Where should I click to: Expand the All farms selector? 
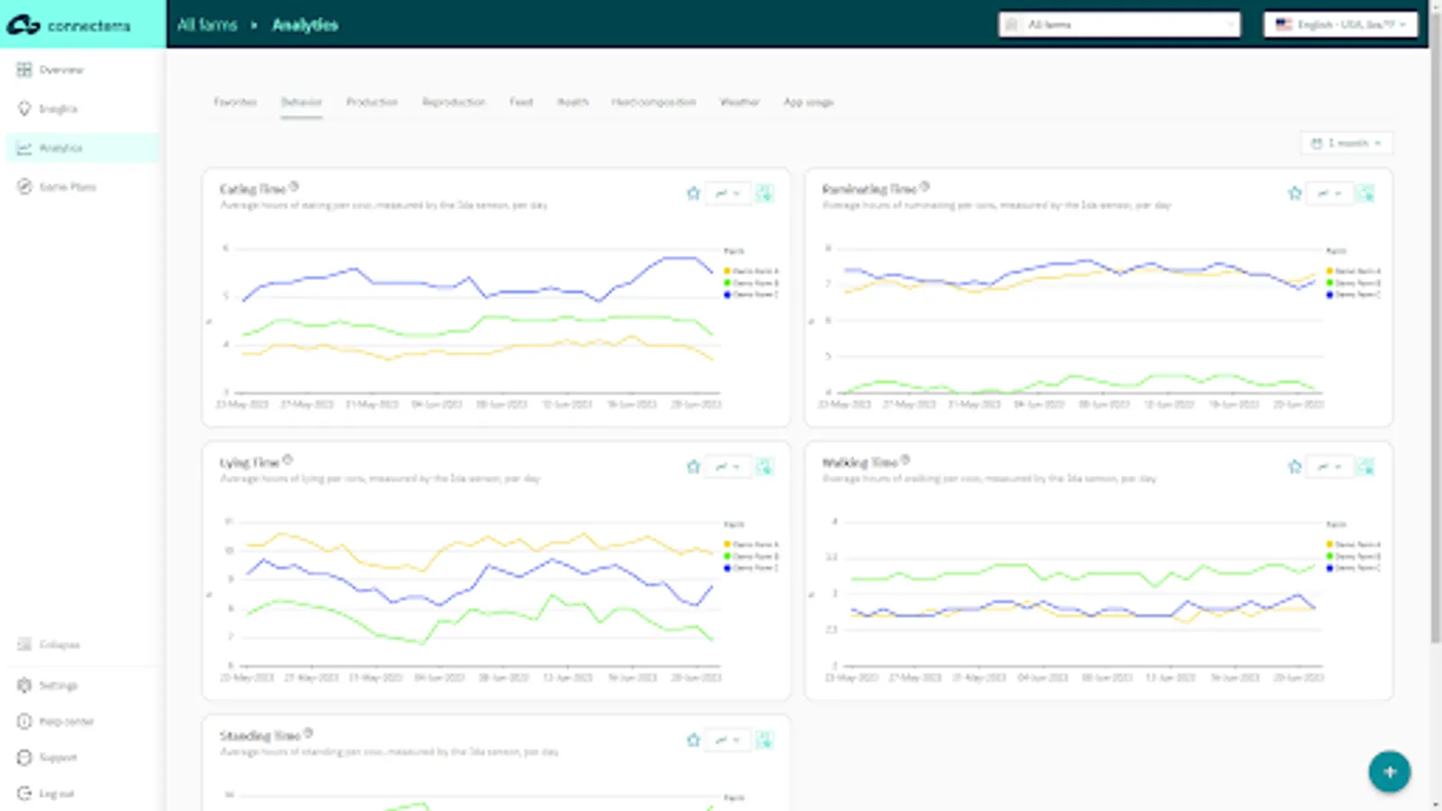(x=1119, y=24)
